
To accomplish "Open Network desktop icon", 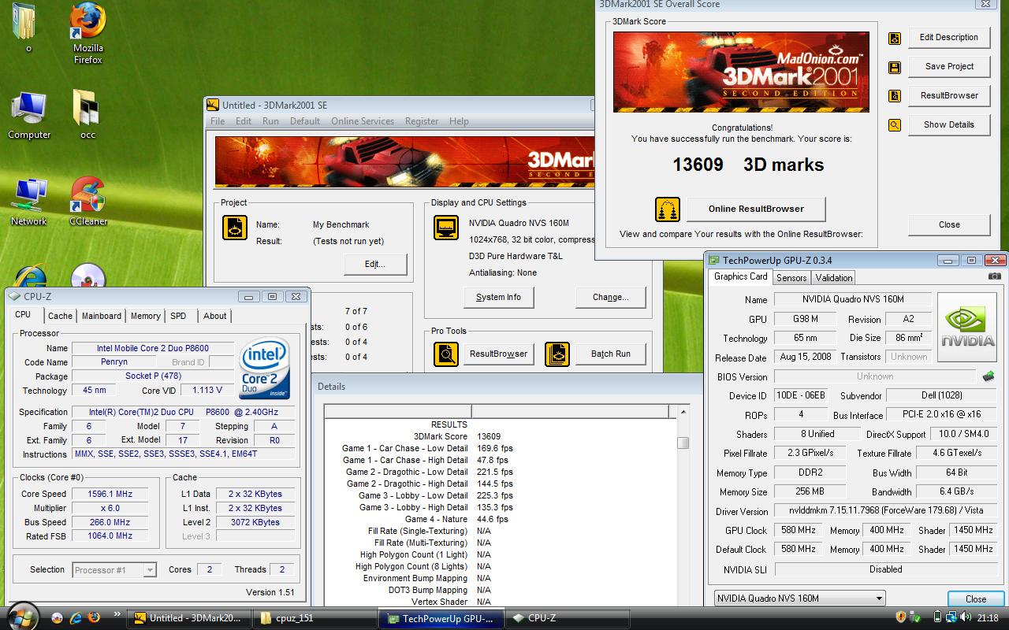I will click(29, 202).
